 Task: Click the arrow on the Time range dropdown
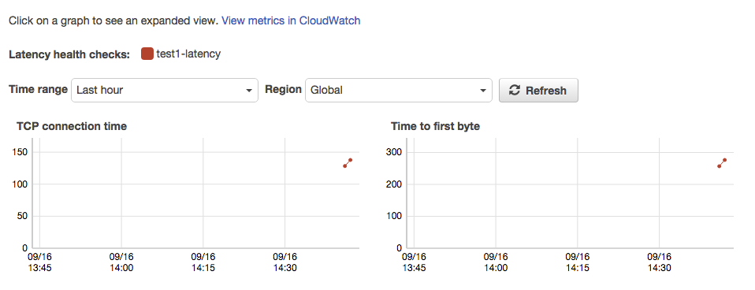(249, 91)
